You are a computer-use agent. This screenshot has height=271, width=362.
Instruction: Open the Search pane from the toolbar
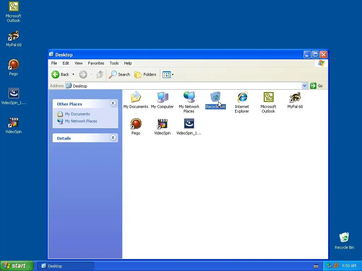(x=119, y=74)
